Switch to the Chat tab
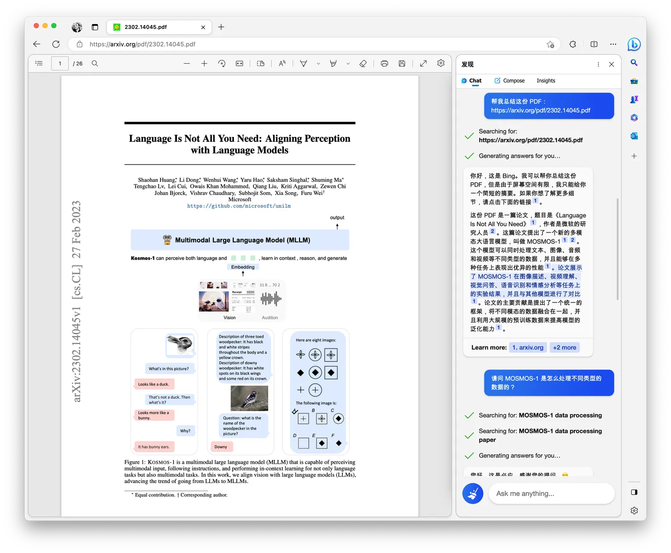The width and height of the screenshot is (671, 553). (472, 81)
